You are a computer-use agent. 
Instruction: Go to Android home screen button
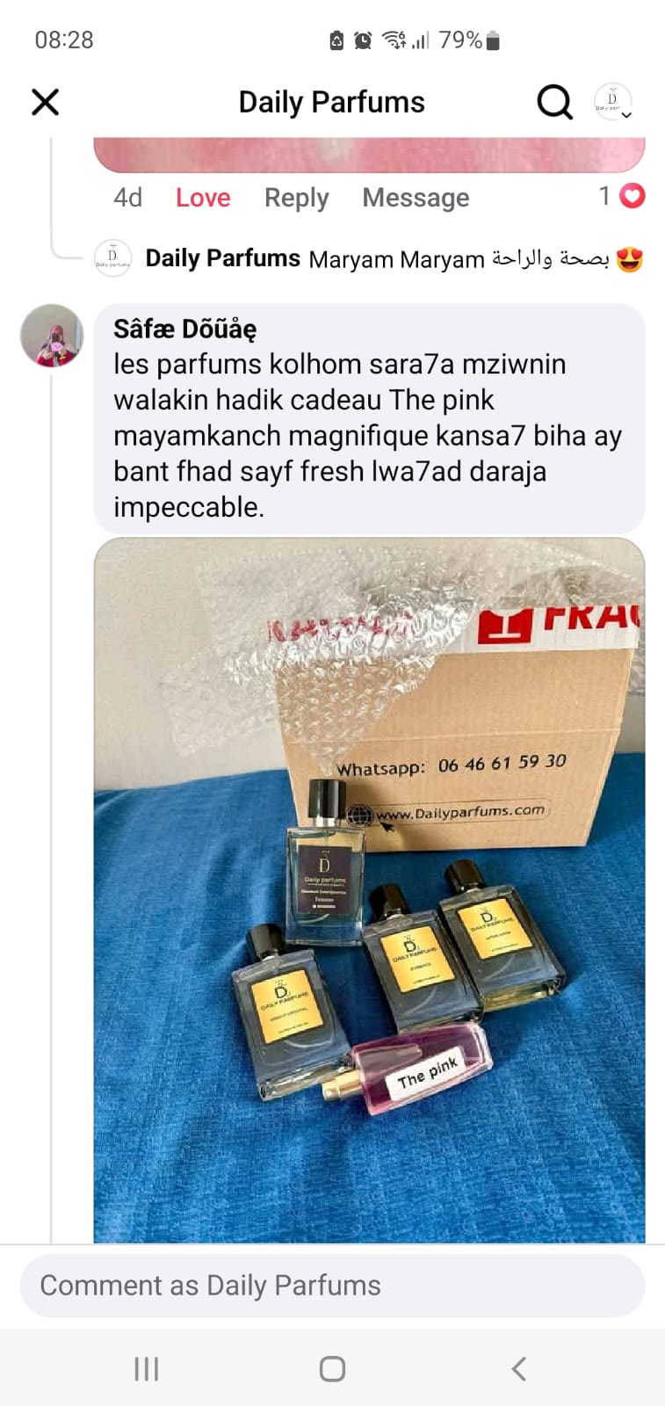(x=332, y=1368)
